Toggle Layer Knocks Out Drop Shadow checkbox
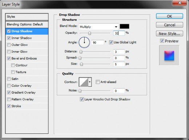Screen dimensions: 189x140 tap(82, 99)
